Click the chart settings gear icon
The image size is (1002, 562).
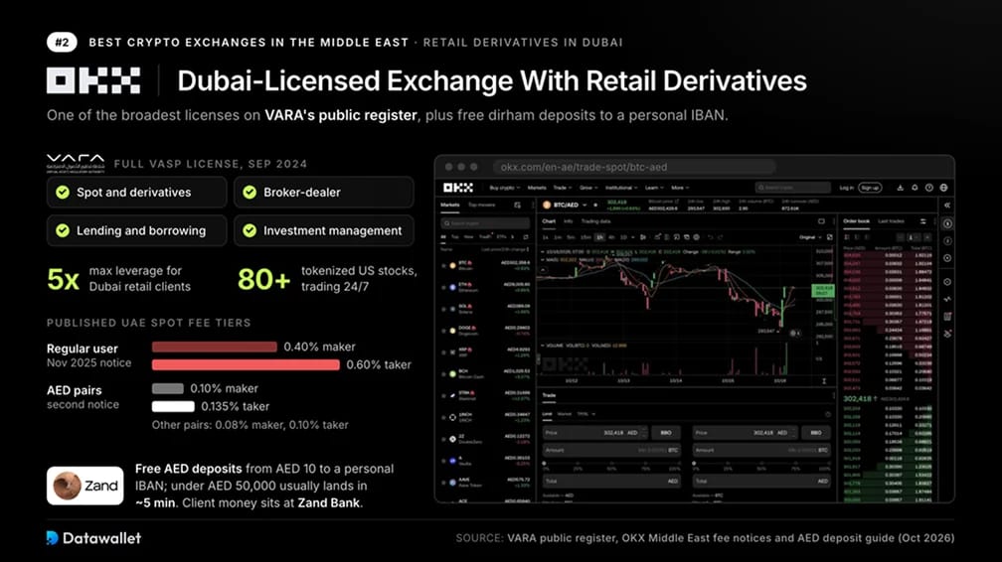696,237
